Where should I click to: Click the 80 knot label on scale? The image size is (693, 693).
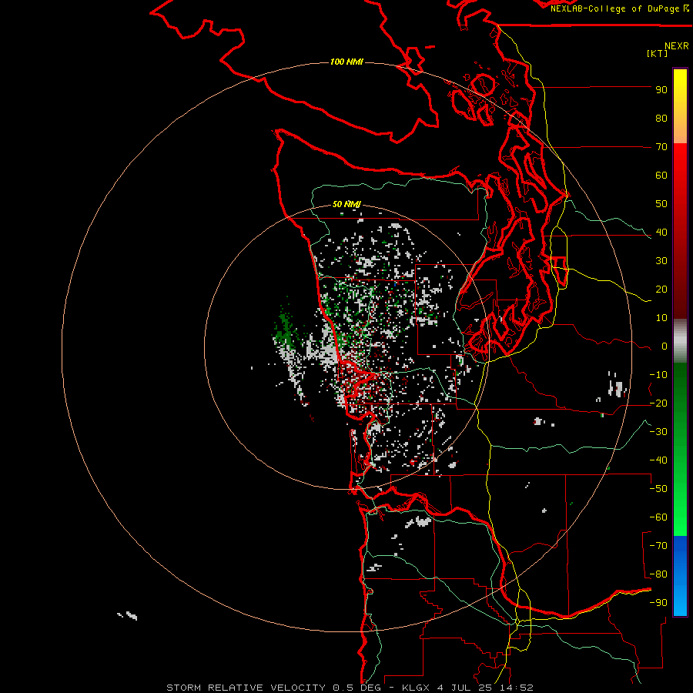point(661,118)
